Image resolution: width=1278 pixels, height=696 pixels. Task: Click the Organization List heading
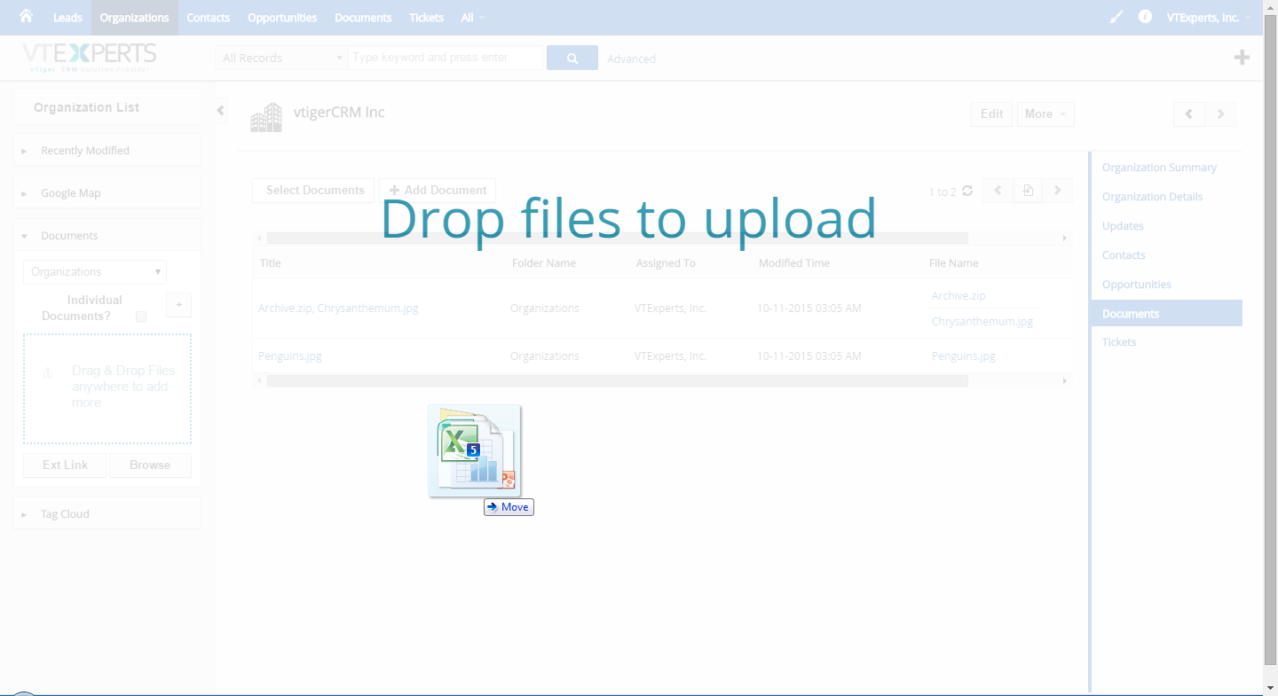point(86,107)
